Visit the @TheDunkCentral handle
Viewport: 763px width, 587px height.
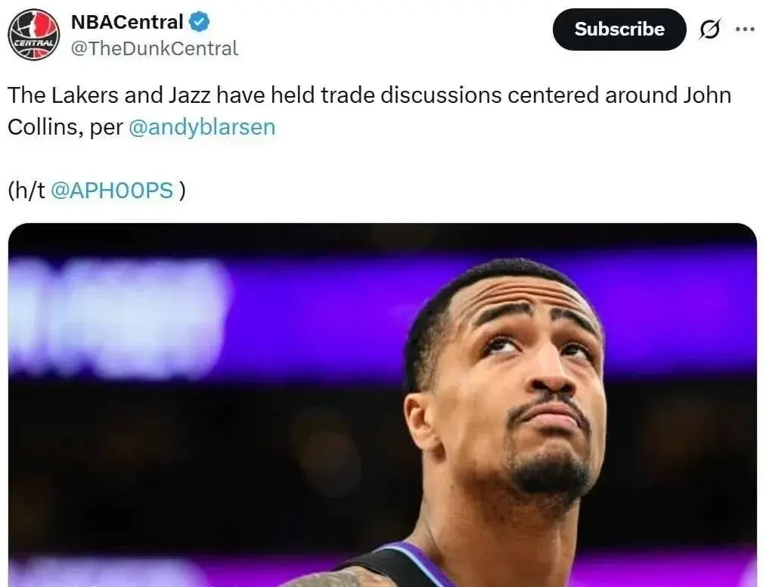click(x=155, y=48)
